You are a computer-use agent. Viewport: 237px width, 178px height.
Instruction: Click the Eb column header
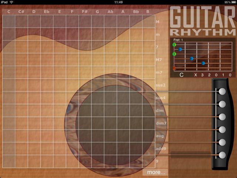(47, 11)
